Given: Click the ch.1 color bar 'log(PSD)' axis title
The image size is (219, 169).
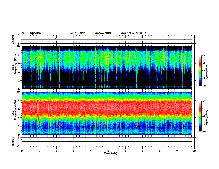Looking at the screenshot, I should click(x=207, y=72).
